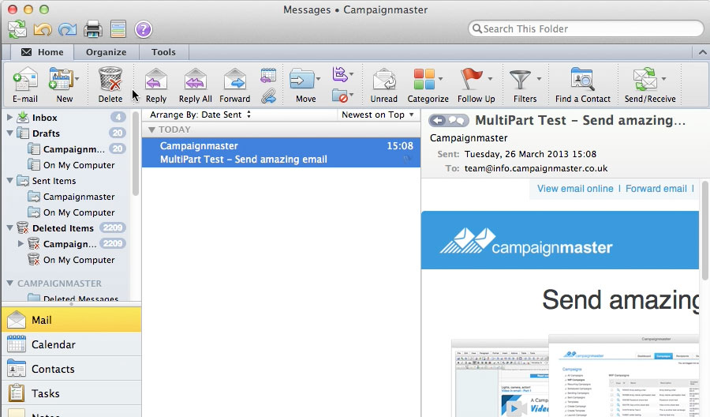Click the campaignmaster banner logo in email
Image resolution: width=710 pixels, height=417 pixels.
(x=526, y=242)
